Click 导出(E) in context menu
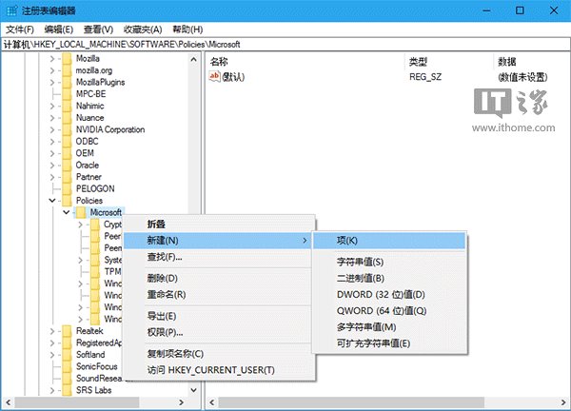The width and height of the screenshot is (571, 411). pos(162,315)
